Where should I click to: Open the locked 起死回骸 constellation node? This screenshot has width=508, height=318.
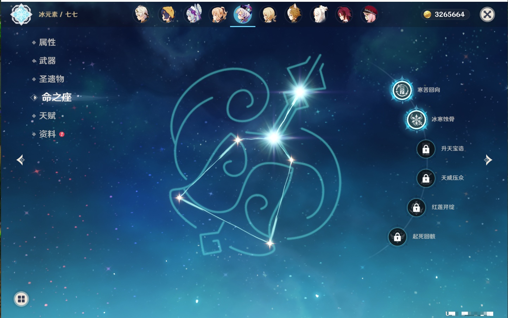[x=397, y=237]
